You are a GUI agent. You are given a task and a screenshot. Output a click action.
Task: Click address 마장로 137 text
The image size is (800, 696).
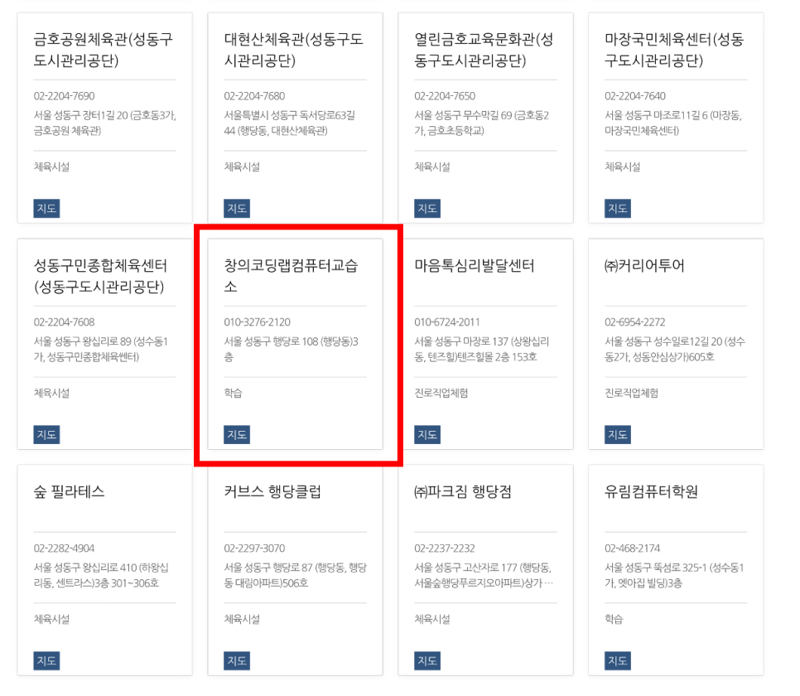tap(482, 350)
